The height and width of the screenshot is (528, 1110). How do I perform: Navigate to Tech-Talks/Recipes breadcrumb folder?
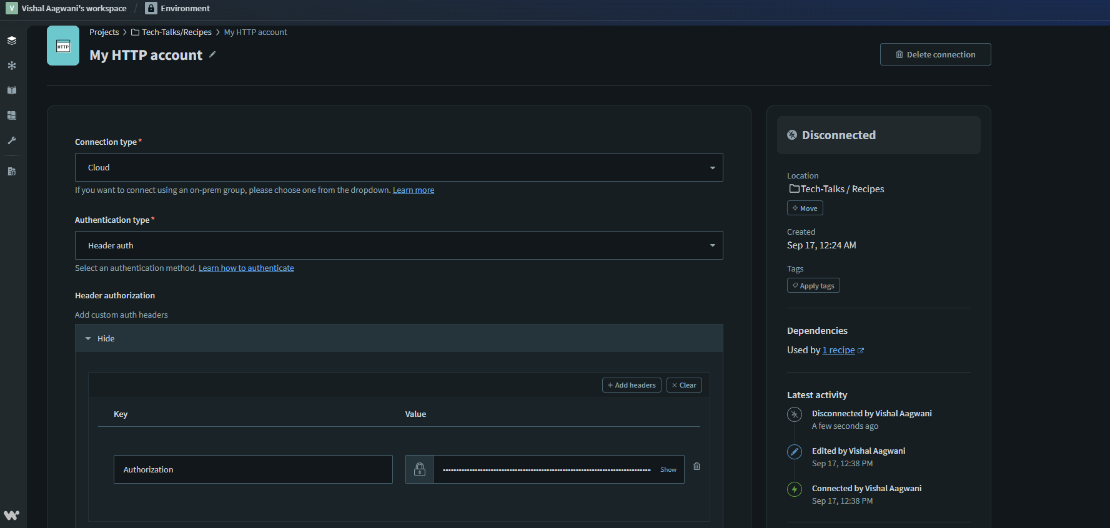176,32
